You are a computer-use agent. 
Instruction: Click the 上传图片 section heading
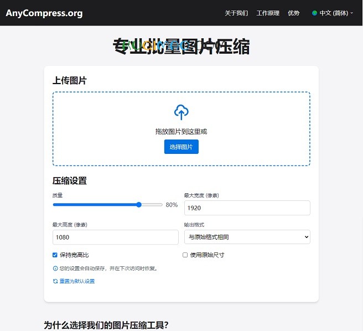(70, 80)
